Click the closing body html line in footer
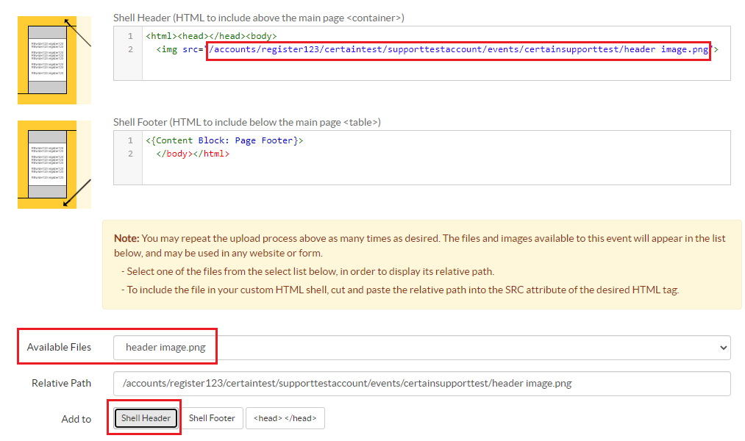Image resolution: width=745 pixels, height=441 pixels. pyautogui.click(x=193, y=154)
